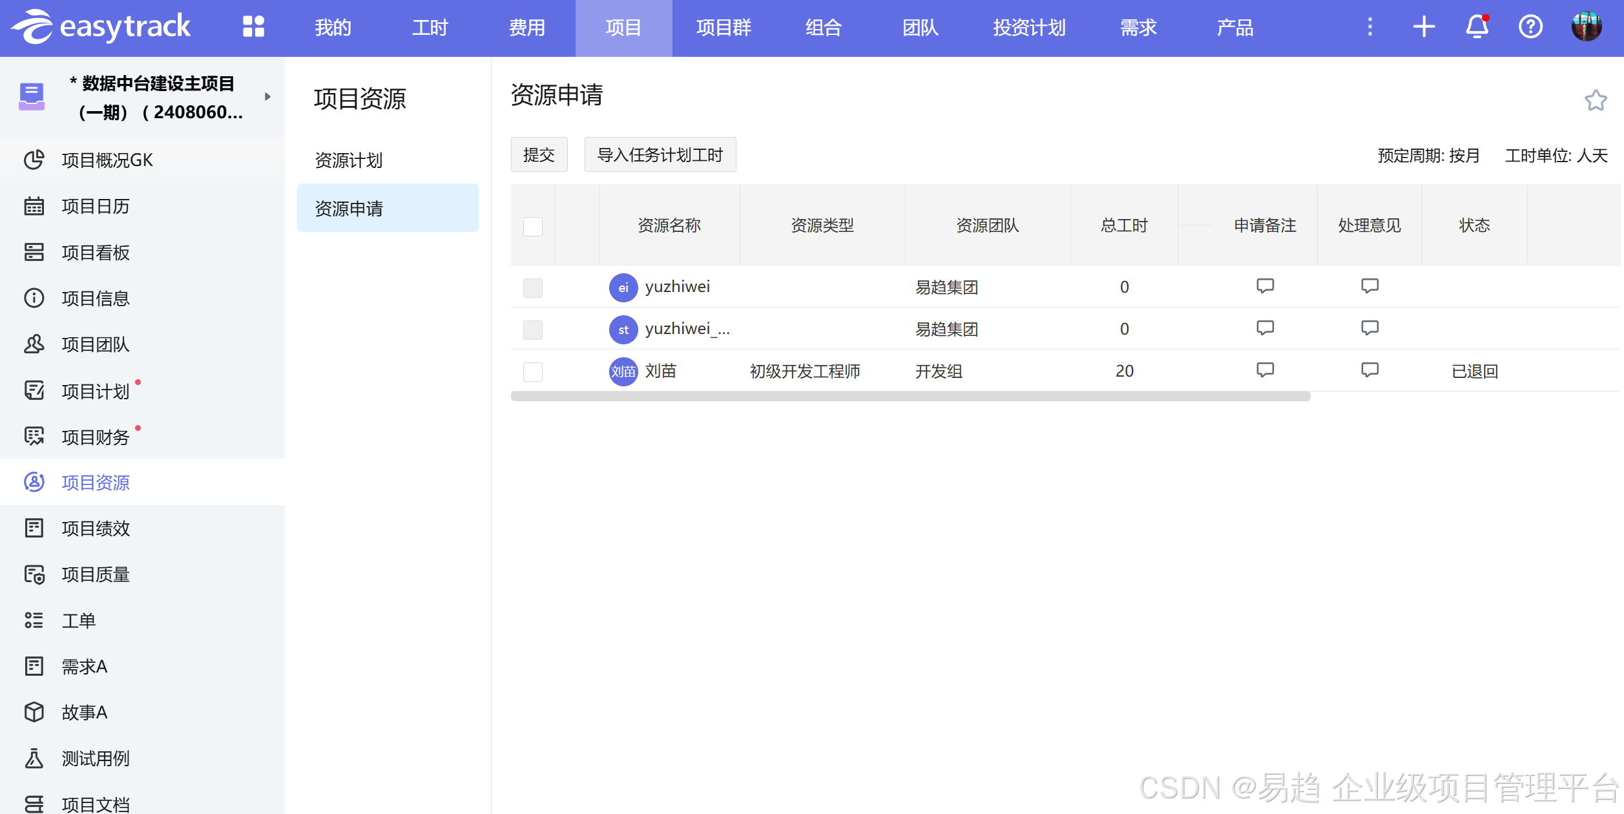This screenshot has height=814, width=1624.
Task: Click the plus create icon
Action: [1424, 27]
